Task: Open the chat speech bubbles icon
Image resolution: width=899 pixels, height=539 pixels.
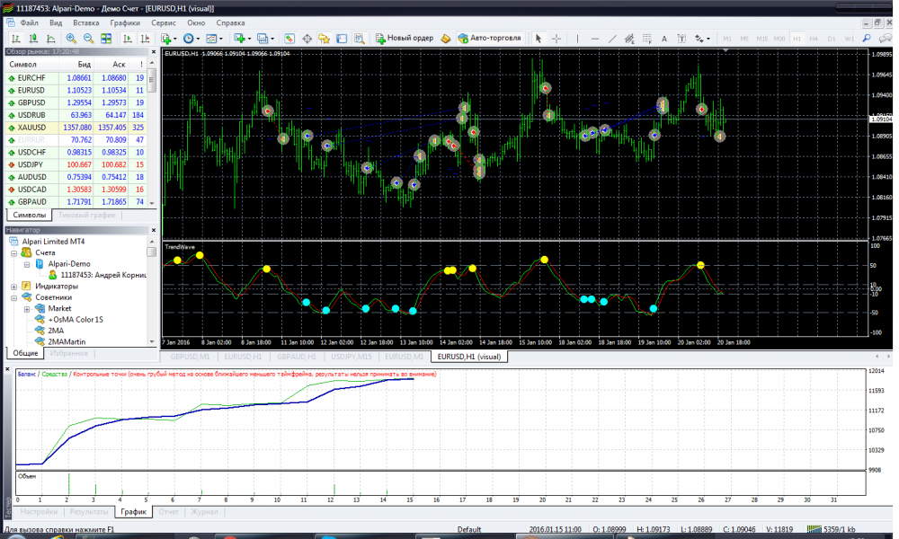Action: point(886,39)
